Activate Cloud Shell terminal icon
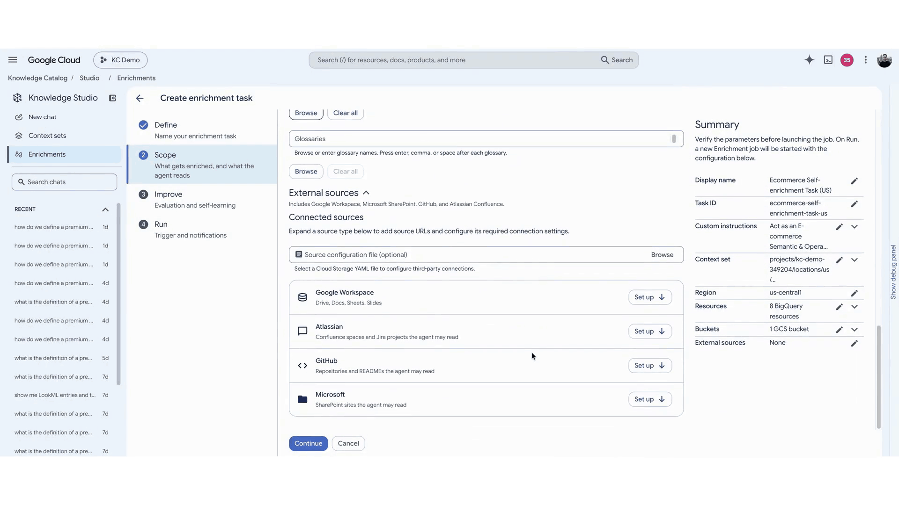Viewport: 899px width, 505px height. (x=828, y=60)
